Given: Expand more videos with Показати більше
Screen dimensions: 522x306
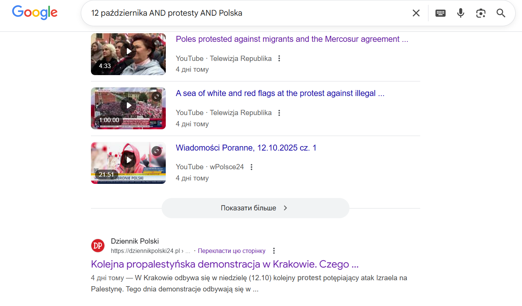Looking at the screenshot, I should click(x=255, y=208).
